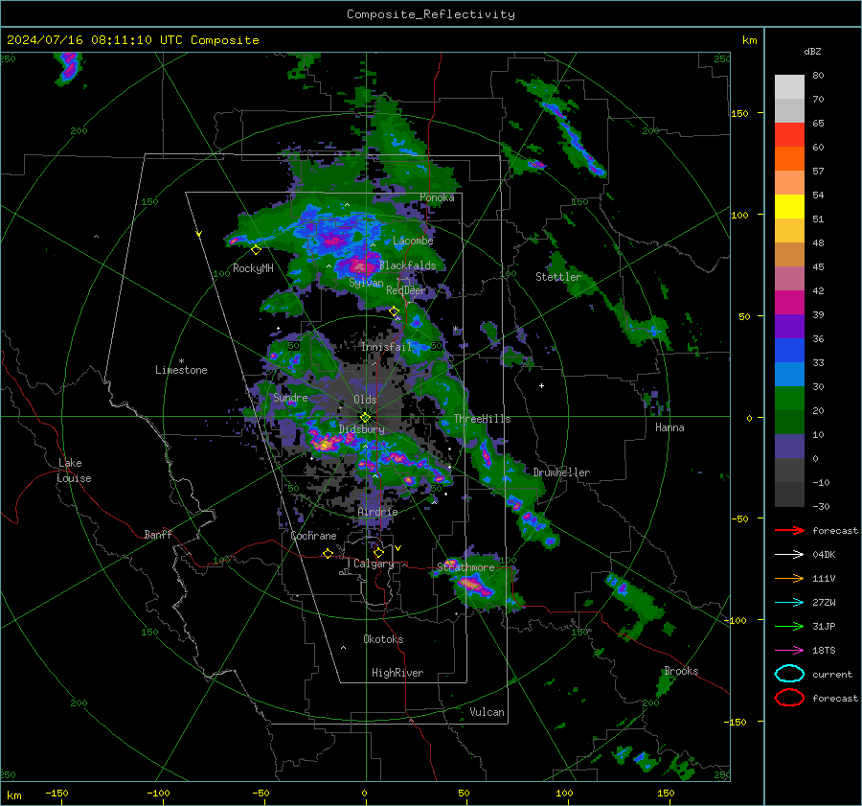Click the HighRiver city label
This screenshot has width=862, height=806.
click(x=397, y=673)
